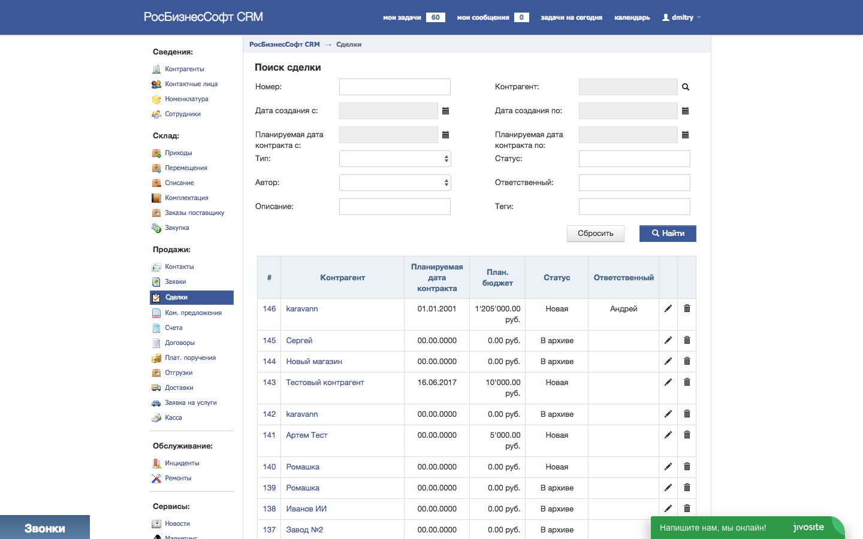Expand the dmitry user menu

pos(681,17)
